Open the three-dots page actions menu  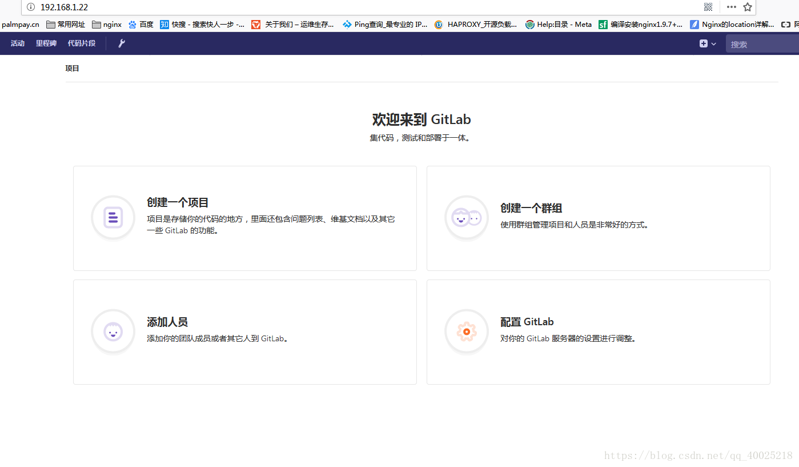pos(732,7)
